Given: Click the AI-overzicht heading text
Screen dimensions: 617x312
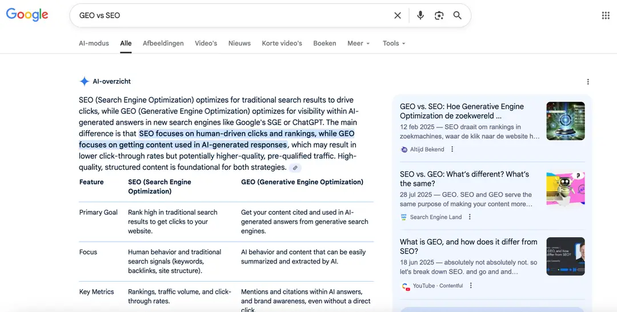Looking at the screenshot, I should click(112, 82).
